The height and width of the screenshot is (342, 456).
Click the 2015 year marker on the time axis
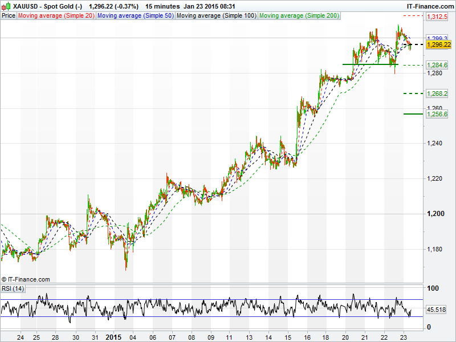tap(113, 337)
